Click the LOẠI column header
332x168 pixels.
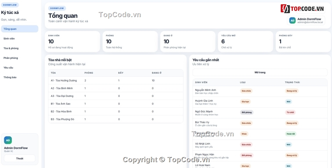click(x=243, y=82)
